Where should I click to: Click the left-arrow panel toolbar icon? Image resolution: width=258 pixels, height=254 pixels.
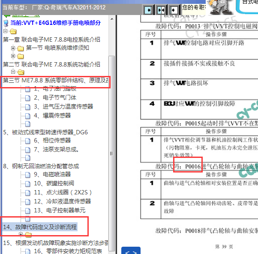coord(174,10)
